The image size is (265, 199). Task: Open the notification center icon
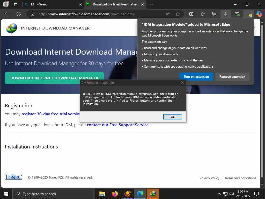click(x=256, y=194)
